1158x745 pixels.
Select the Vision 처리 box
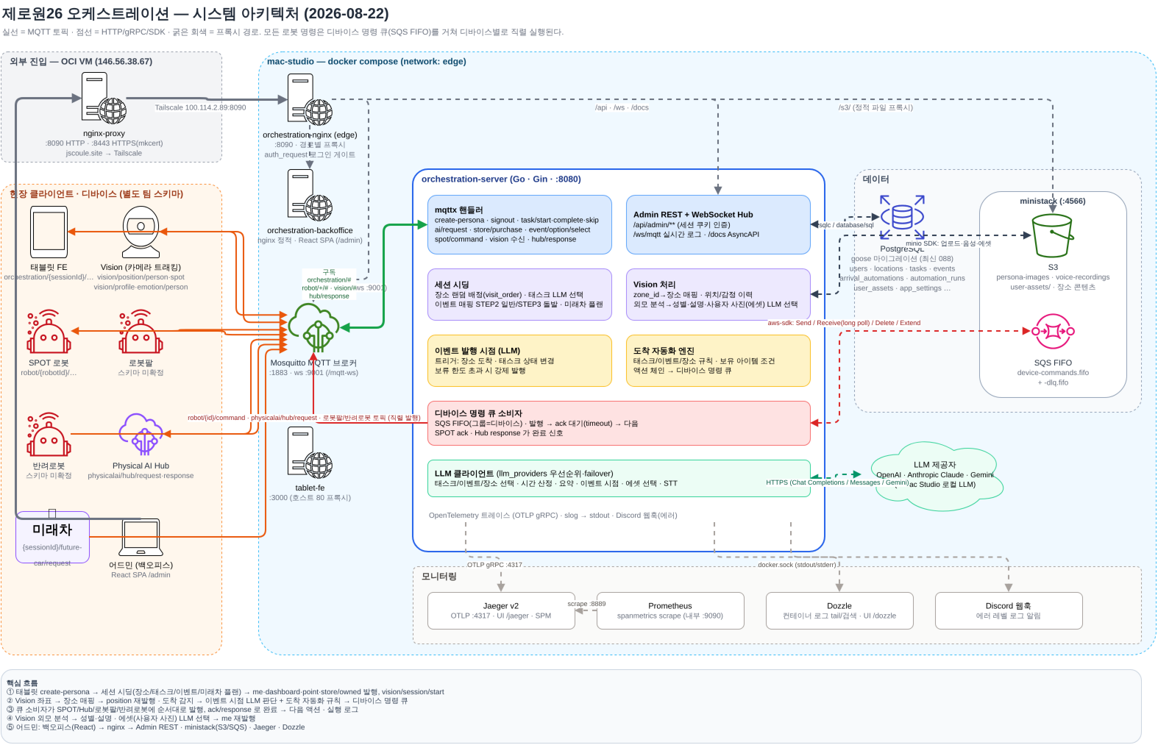(x=718, y=294)
